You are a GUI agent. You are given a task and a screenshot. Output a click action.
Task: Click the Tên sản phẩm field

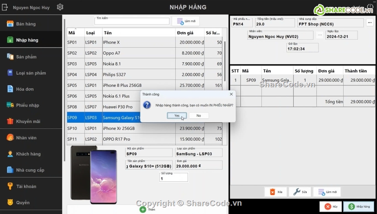click(x=149, y=166)
